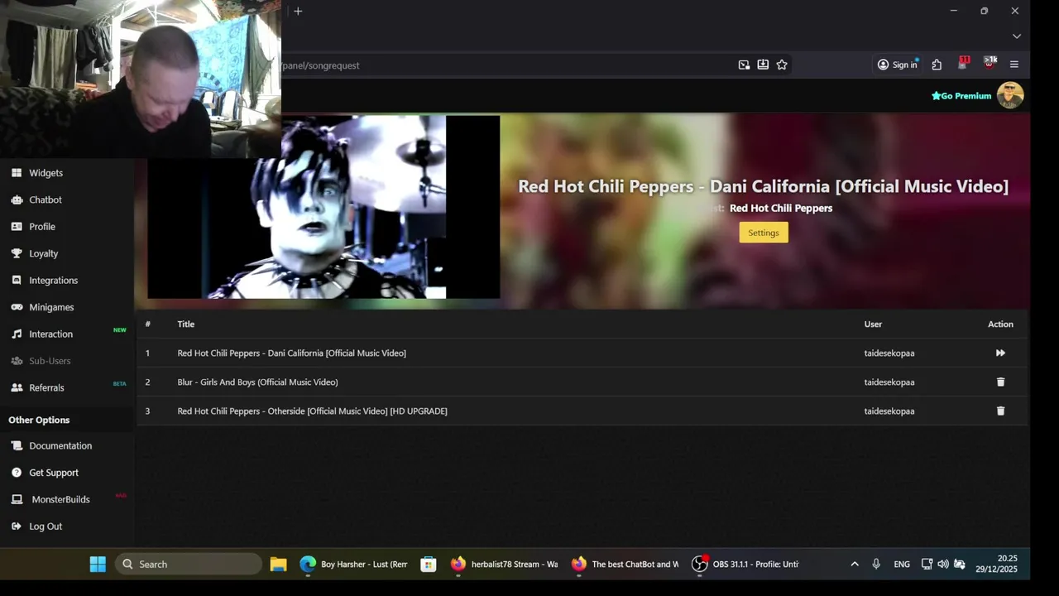1059x596 pixels.
Task: Click the Title column header
Action: [x=185, y=324]
